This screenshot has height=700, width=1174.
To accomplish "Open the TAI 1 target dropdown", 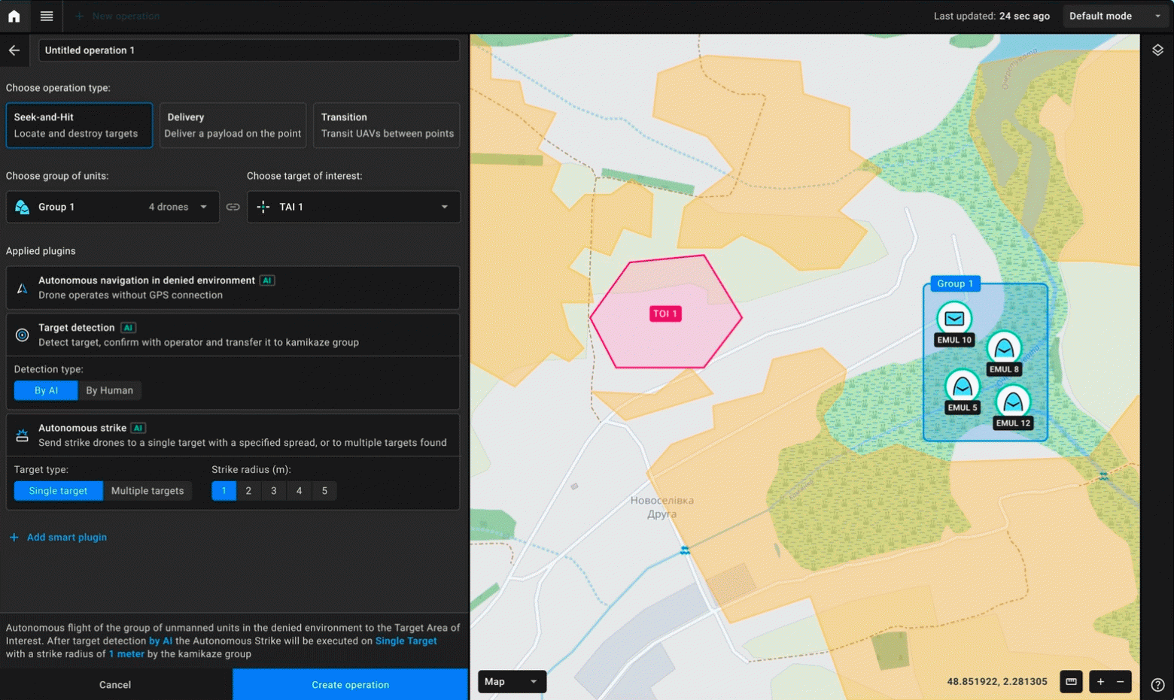I will 354,207.
